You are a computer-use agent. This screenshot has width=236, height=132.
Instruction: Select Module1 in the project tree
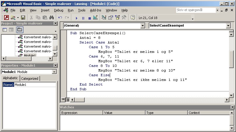30,55
